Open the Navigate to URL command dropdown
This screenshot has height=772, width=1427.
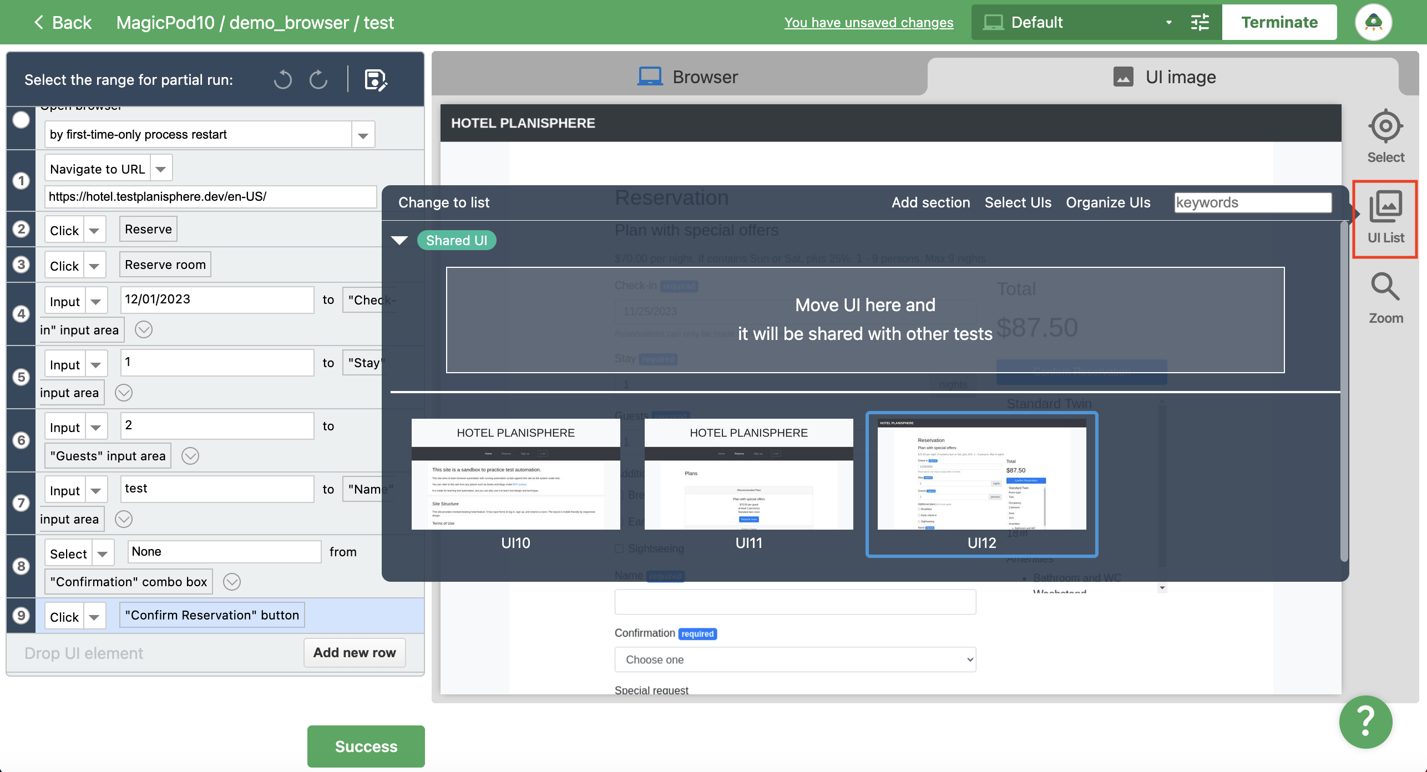click(160, 169)
